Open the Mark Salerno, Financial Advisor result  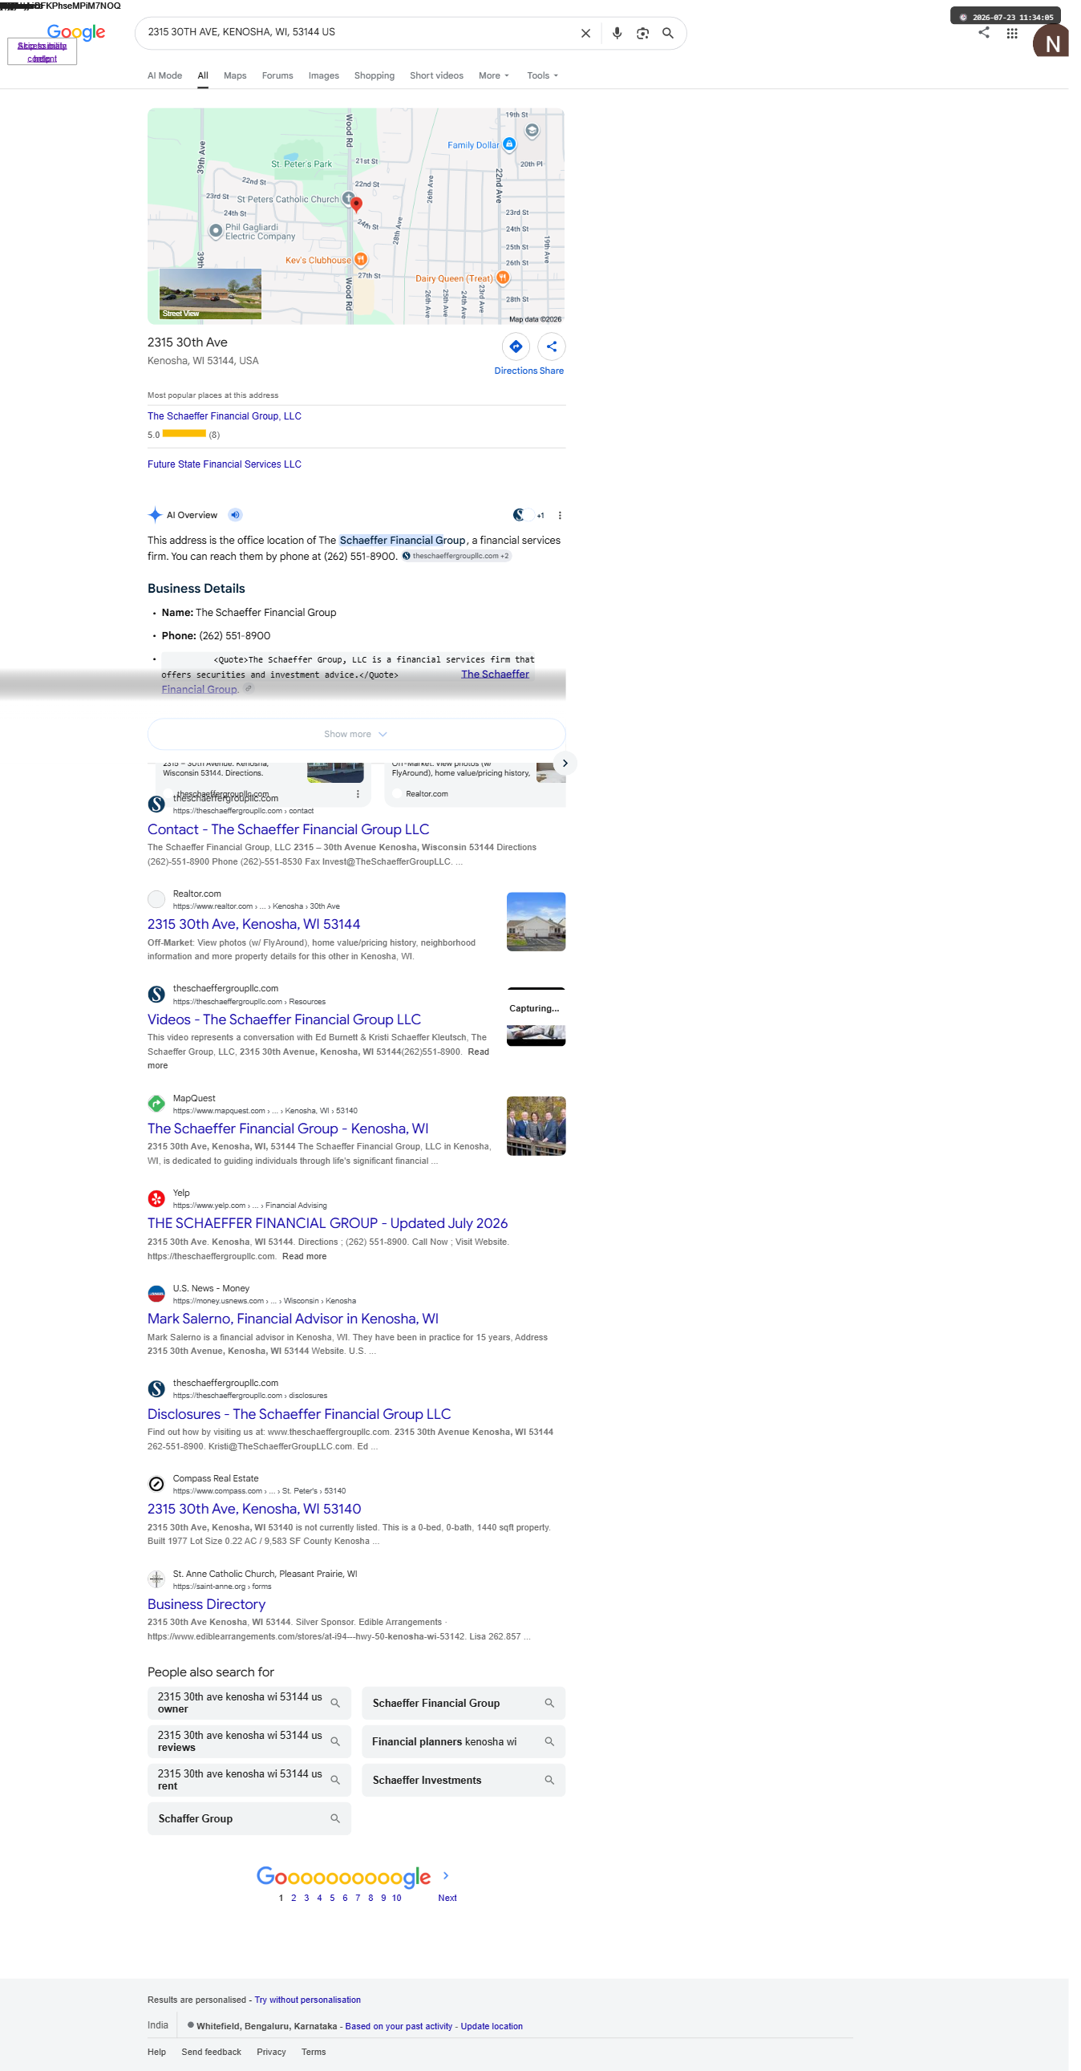coord(294,1319)
